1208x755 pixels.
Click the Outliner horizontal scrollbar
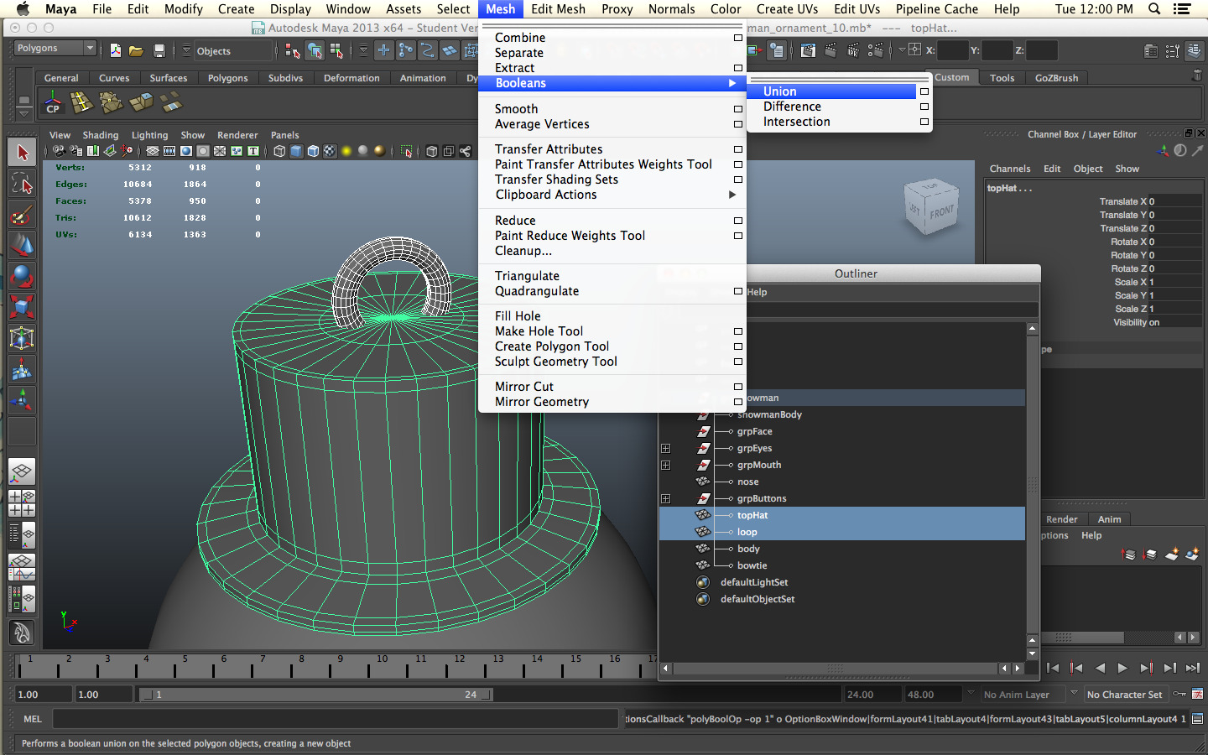point(835,669)
